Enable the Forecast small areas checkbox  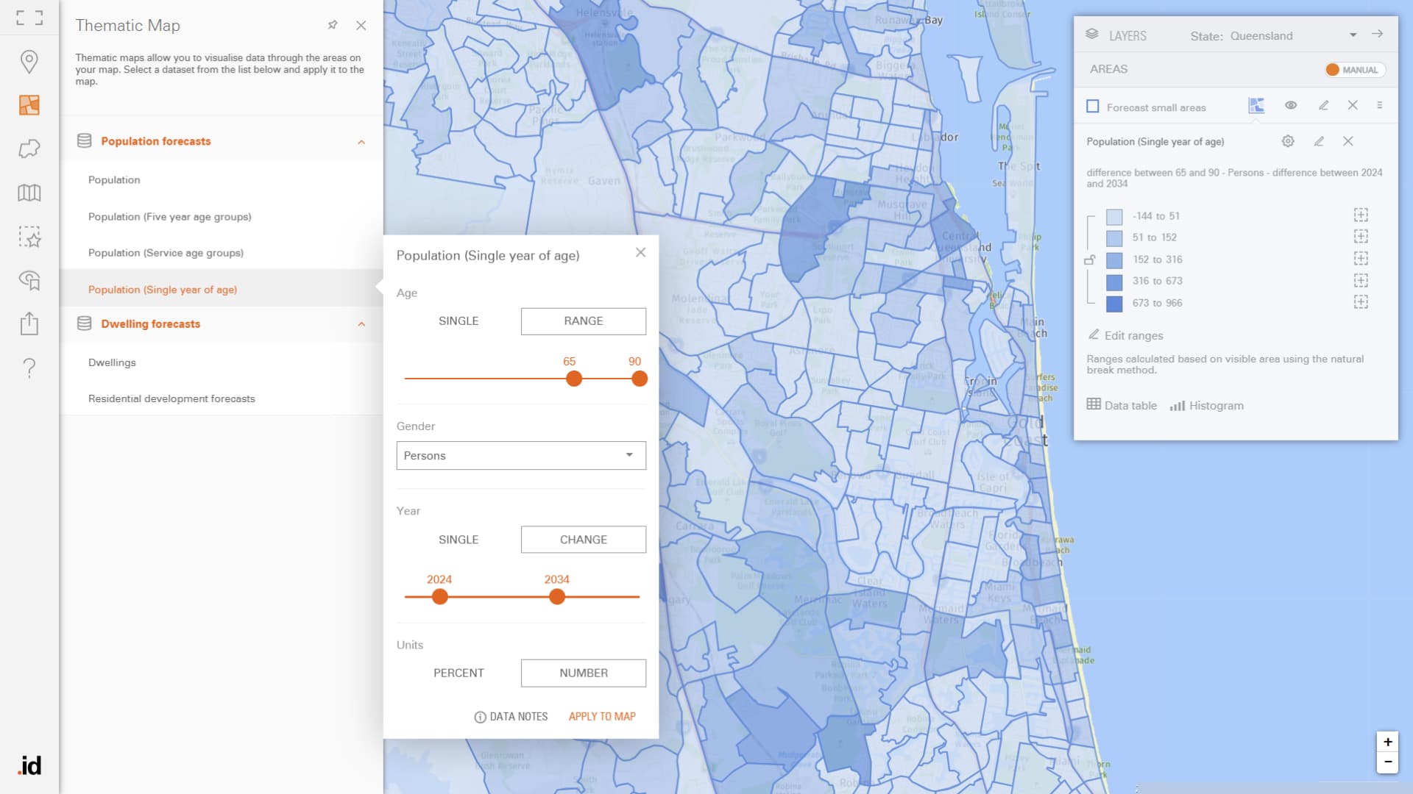(x=1093, y=107)
